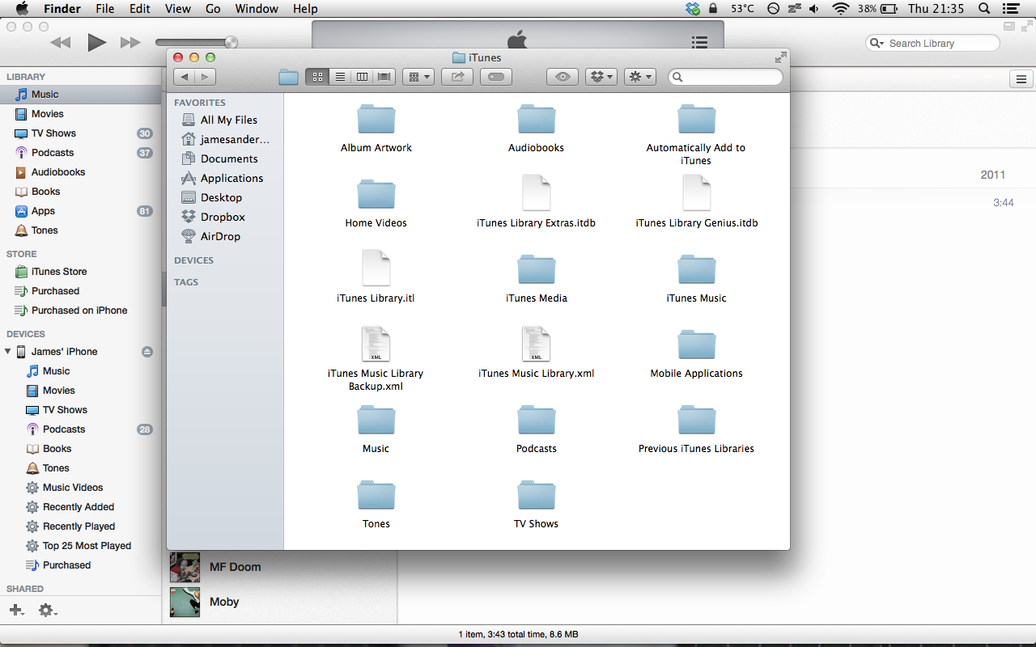This screenshot has height=647, width=1036.
Task: Open Spotlight search in menu bar
Action: click(984, 9)
